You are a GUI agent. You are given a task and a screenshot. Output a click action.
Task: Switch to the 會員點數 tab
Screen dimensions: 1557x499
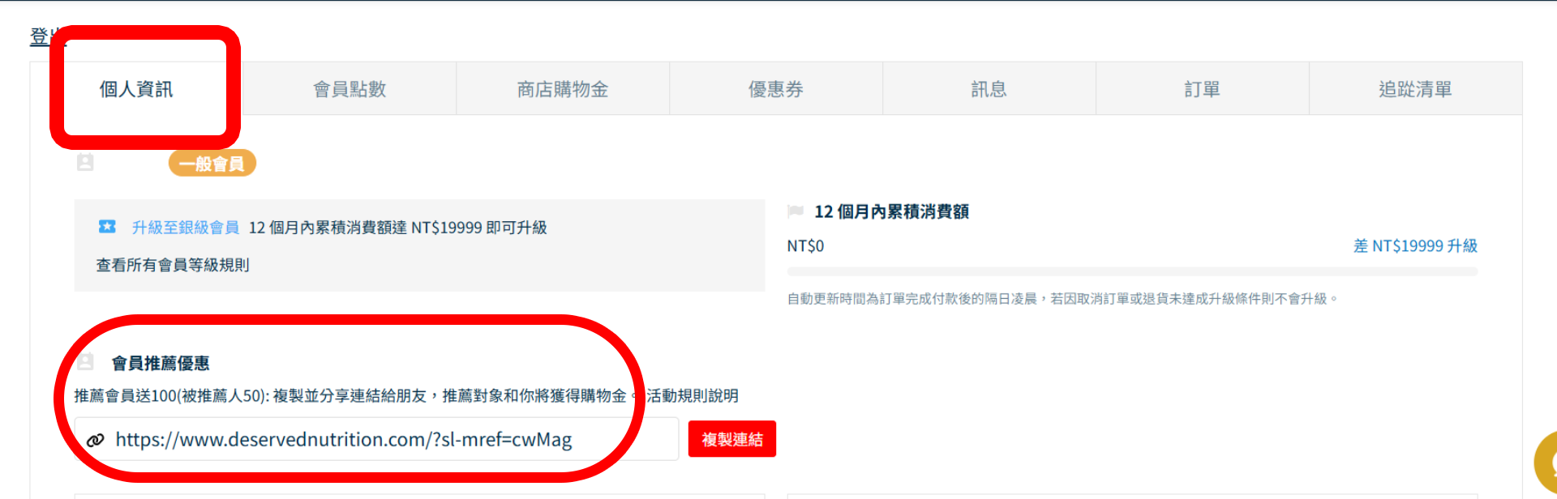click(350, 89)
